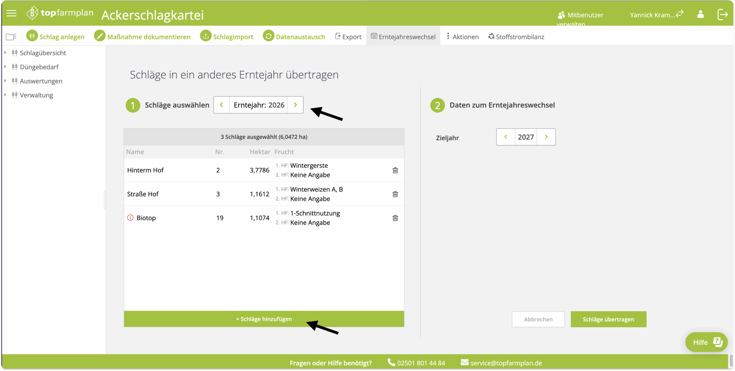This screenshot has height=371, width=735.
Task: Expand the Verwaltung tree item
Action: [5, 95]
